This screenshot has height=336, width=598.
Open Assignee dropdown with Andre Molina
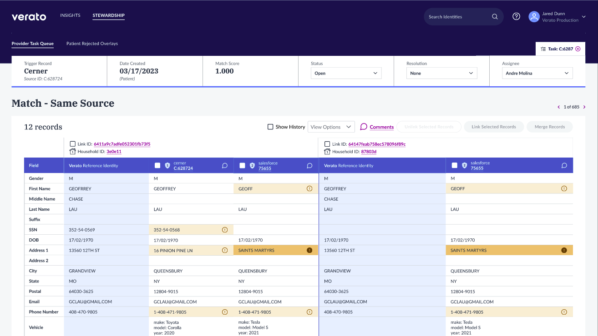[537, 73]
